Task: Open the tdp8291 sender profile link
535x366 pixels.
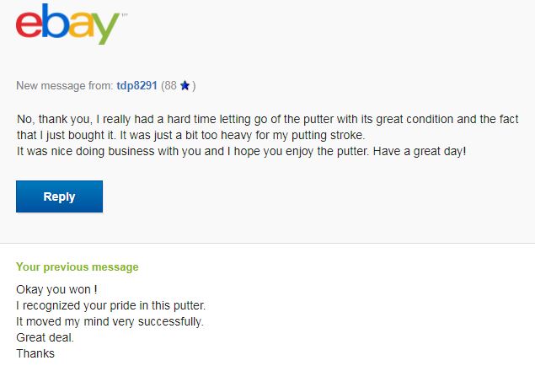Action: pyautogui.click(x=136, y=86)
